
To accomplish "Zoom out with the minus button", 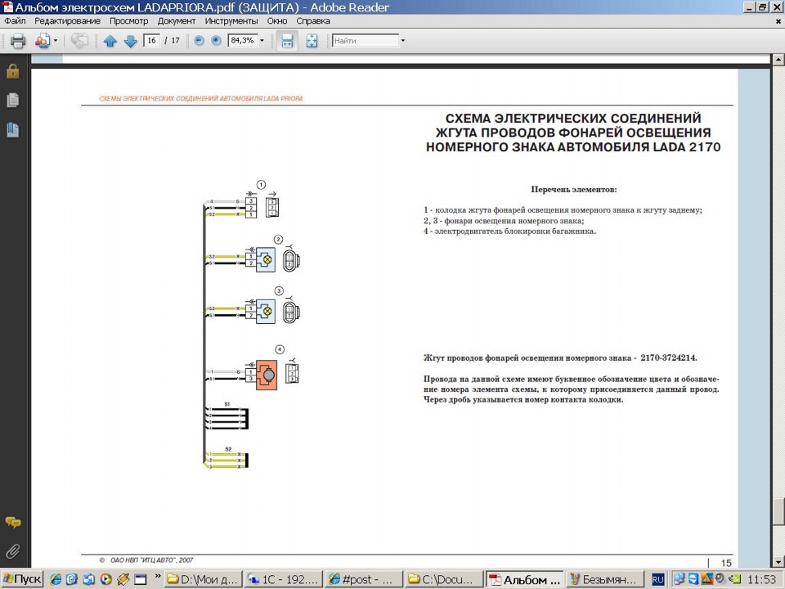I will click(x=199, y=41).
